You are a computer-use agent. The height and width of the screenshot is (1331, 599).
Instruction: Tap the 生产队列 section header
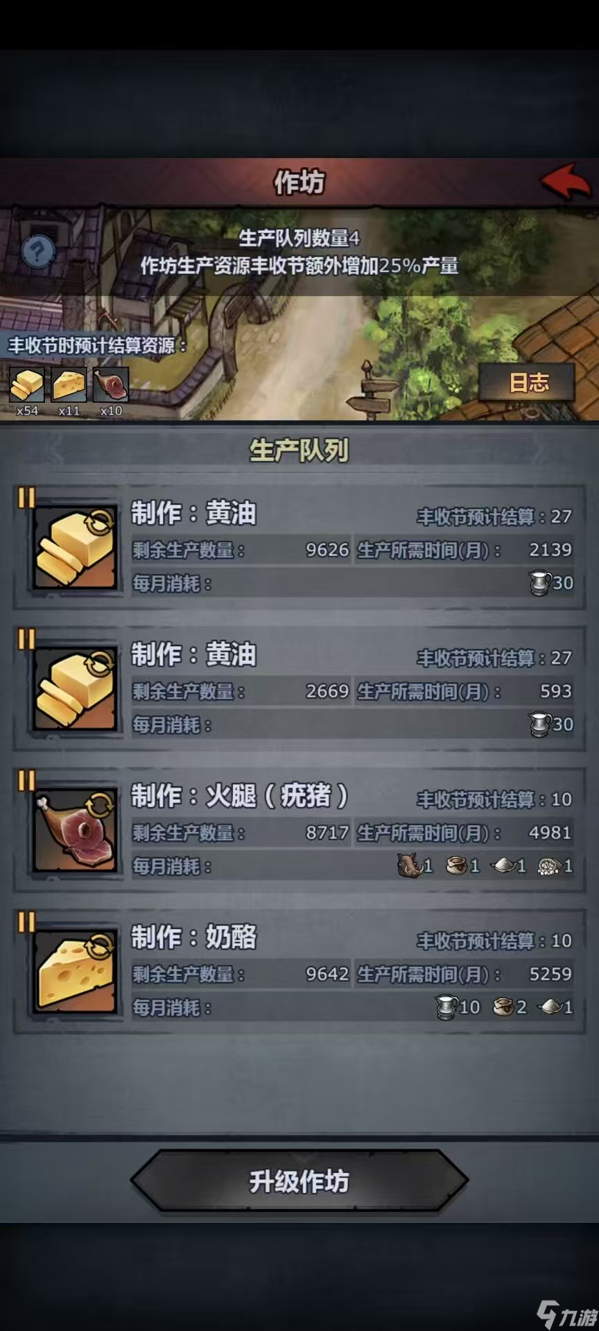point(299,451)
